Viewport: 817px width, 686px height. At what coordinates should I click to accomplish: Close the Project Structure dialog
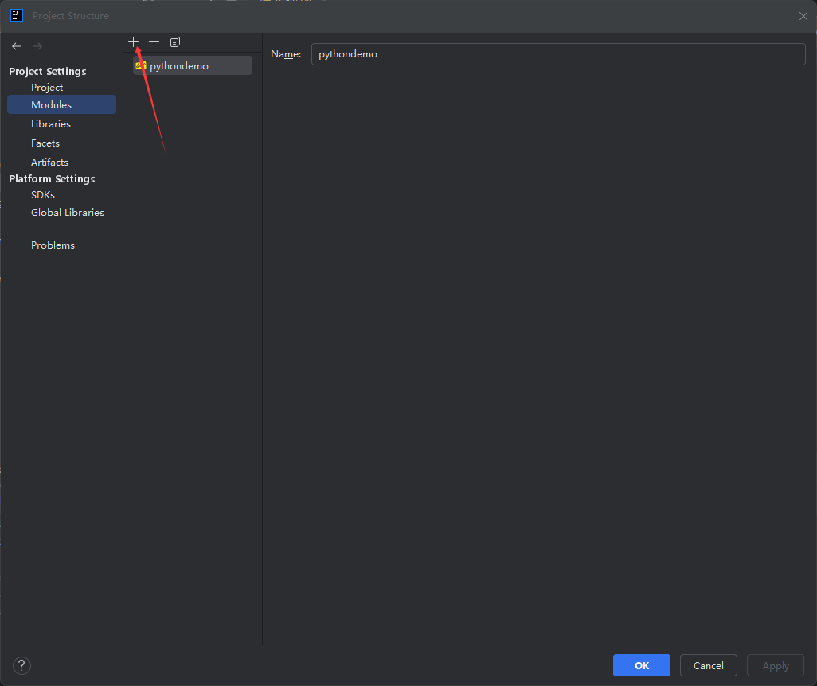803,16
